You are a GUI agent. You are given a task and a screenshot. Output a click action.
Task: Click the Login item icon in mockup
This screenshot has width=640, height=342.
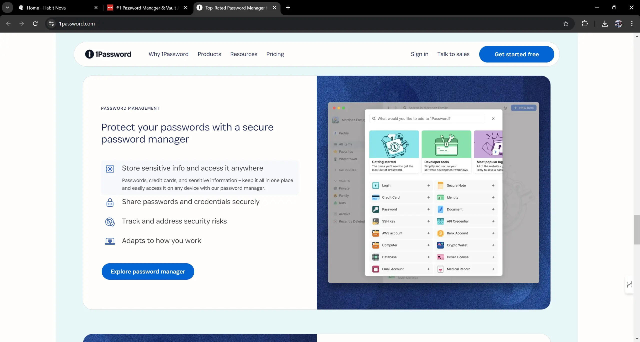coord(375,185)
